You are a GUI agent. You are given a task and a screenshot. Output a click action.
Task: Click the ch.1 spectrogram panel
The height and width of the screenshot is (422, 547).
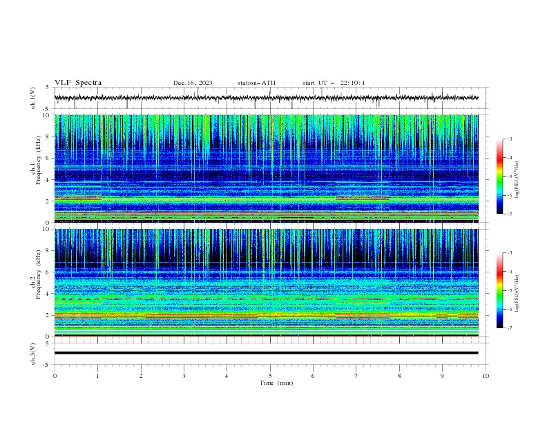(266, 168)
